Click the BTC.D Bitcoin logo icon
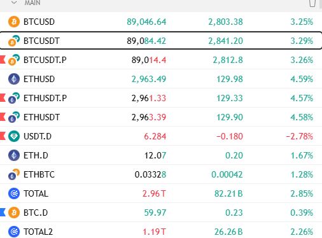The height and width of the screenshot is (238, 322). click(14, 213)
